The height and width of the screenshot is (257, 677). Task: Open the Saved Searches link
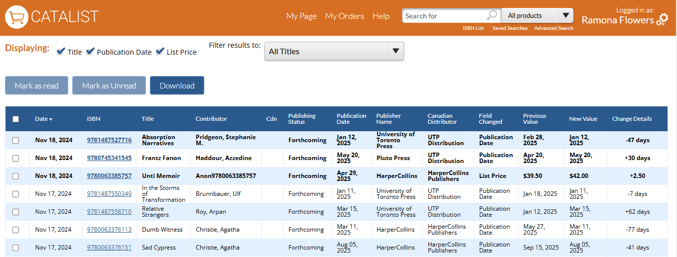[x=510, y=28]
